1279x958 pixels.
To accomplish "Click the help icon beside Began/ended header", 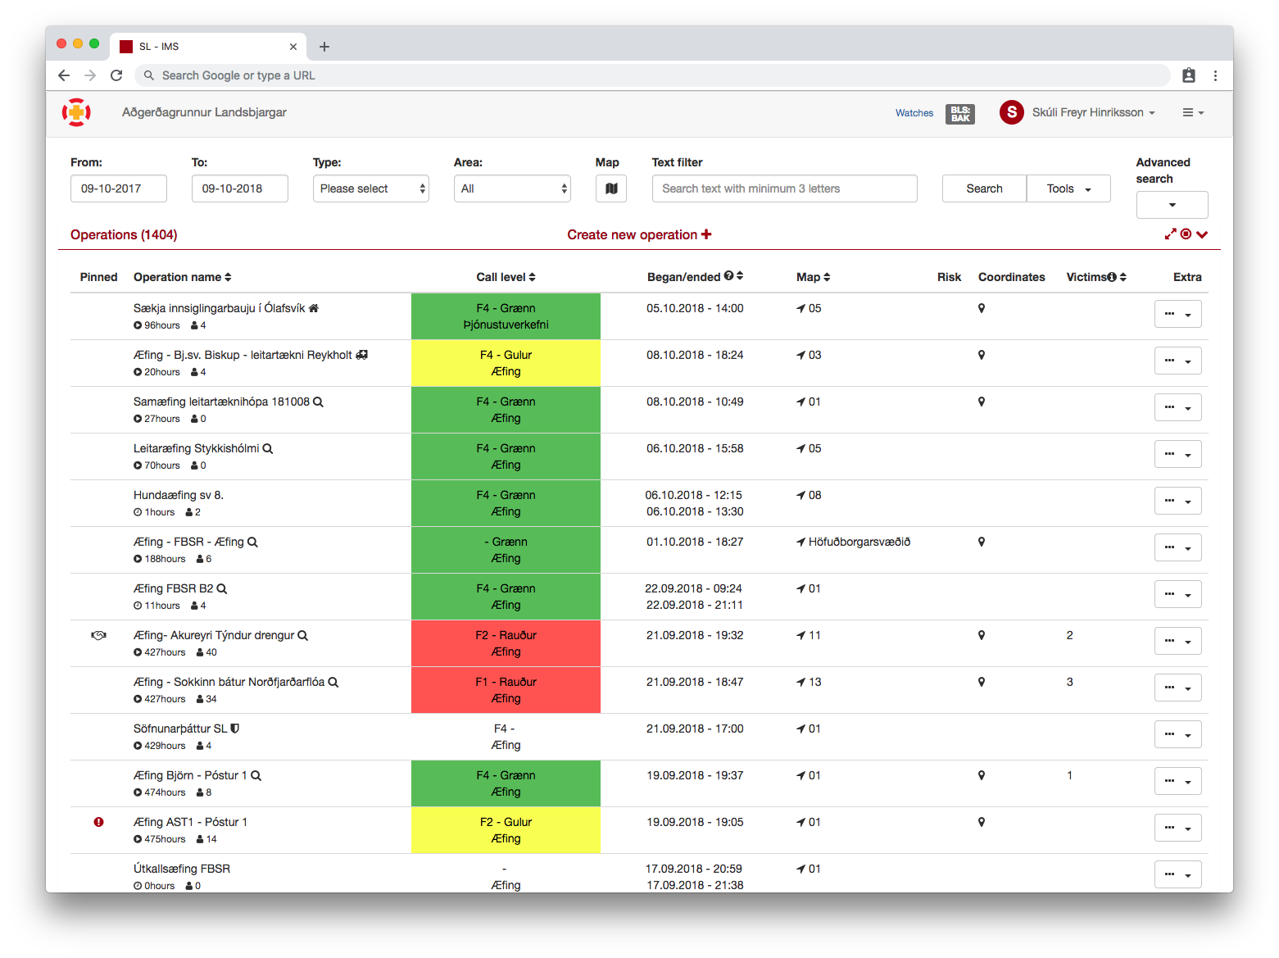I will point(728,276).
